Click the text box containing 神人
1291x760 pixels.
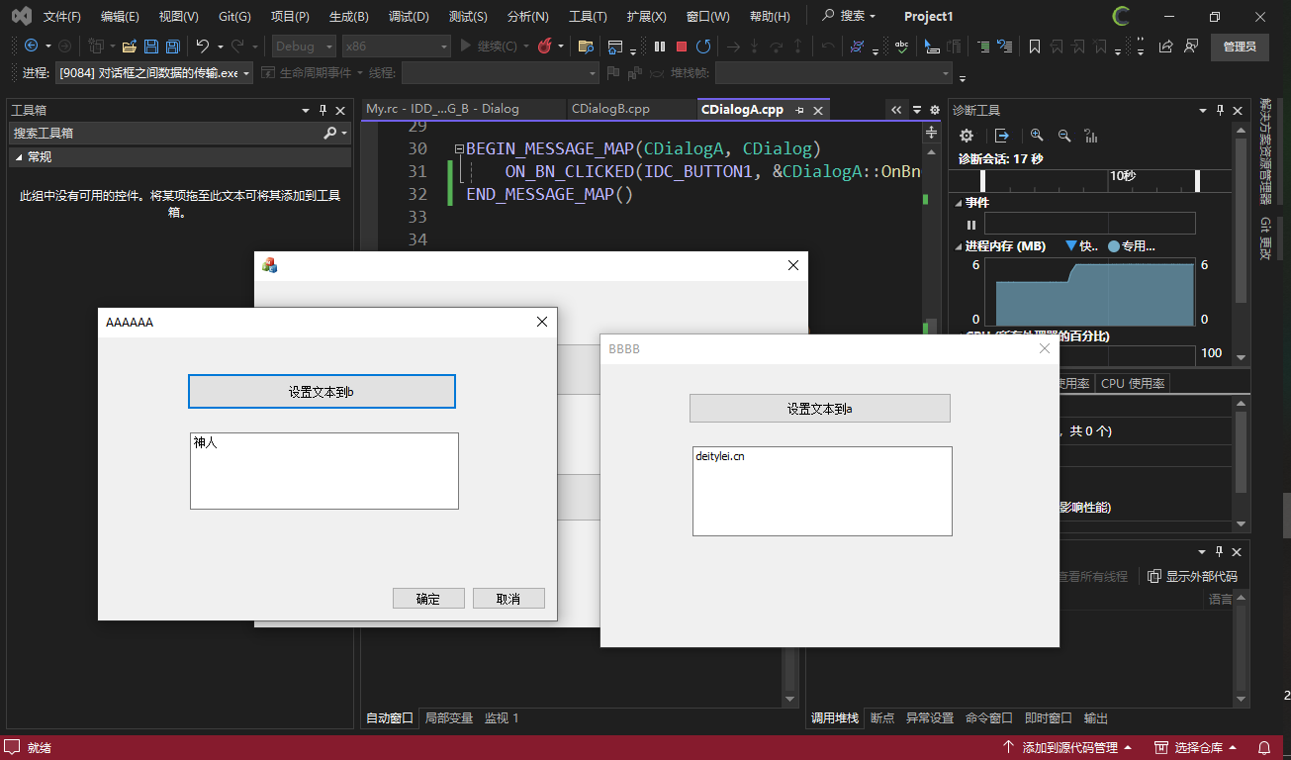[x=324, y=471]
